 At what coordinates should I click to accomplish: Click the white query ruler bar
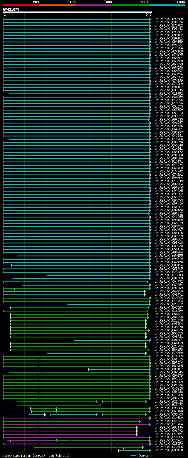pos(78,12)
